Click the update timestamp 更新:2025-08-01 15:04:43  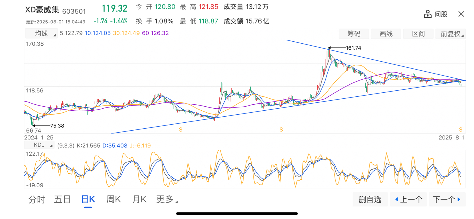(x=56, y=22)
